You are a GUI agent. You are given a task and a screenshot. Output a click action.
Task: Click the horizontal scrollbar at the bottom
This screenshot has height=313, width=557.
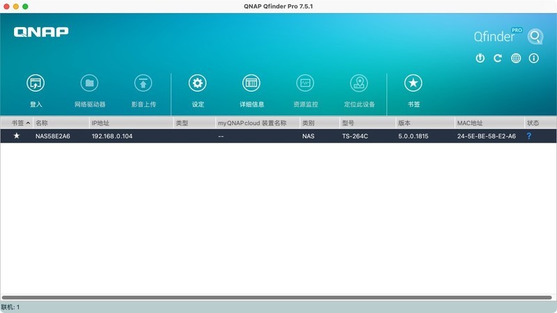(276, 298)
